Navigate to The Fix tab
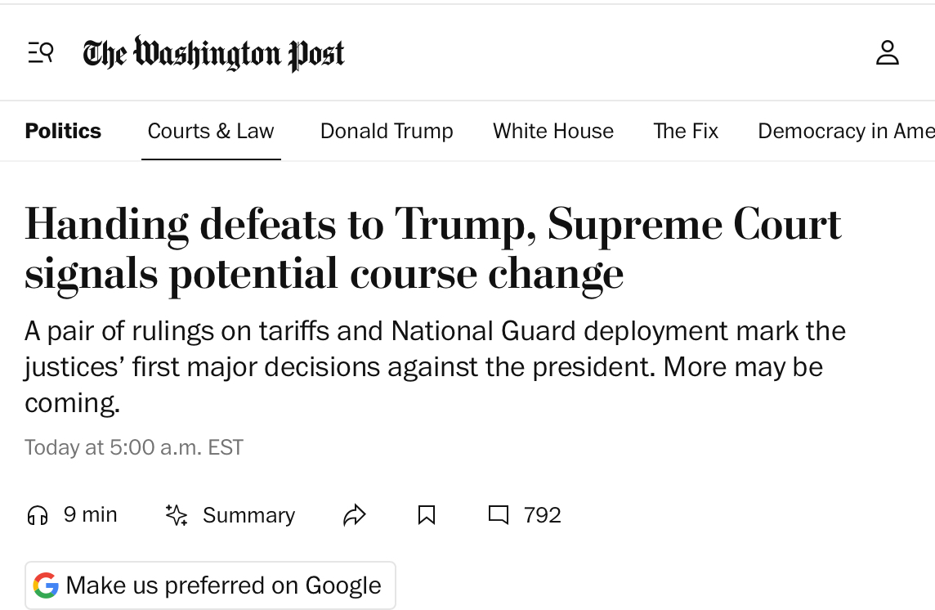The image size is (935, 610). click(x=686, y=131)
